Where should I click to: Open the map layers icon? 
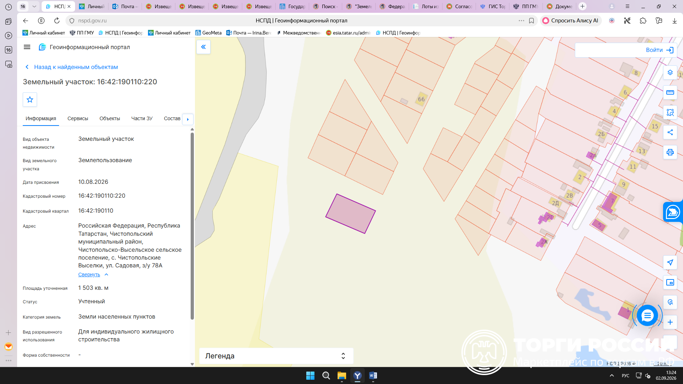coord(670,73)
